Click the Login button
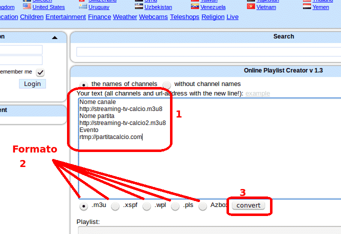Viewport: 341px width, 234px height. click(32, 83)
